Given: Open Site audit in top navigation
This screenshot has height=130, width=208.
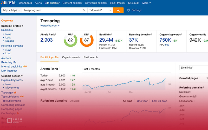Looking at the screenshot, I should tap(134, 3).
